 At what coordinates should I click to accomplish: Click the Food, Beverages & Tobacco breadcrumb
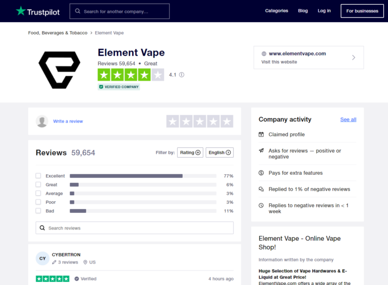[x=58, y=33]
